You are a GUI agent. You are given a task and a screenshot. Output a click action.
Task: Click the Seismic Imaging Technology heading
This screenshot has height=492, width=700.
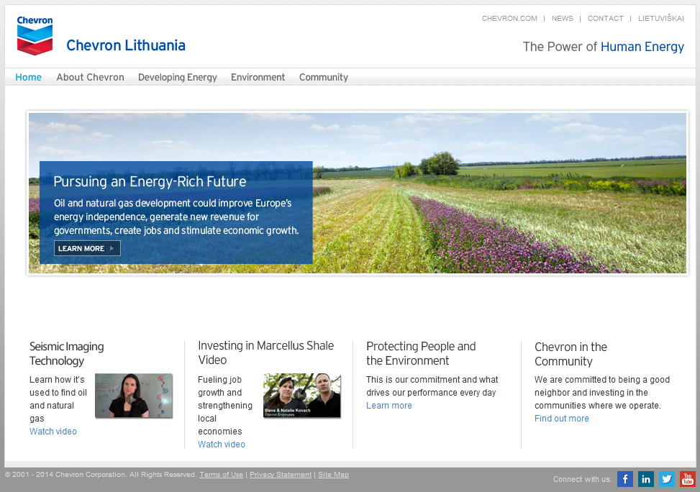pos(66,354)
